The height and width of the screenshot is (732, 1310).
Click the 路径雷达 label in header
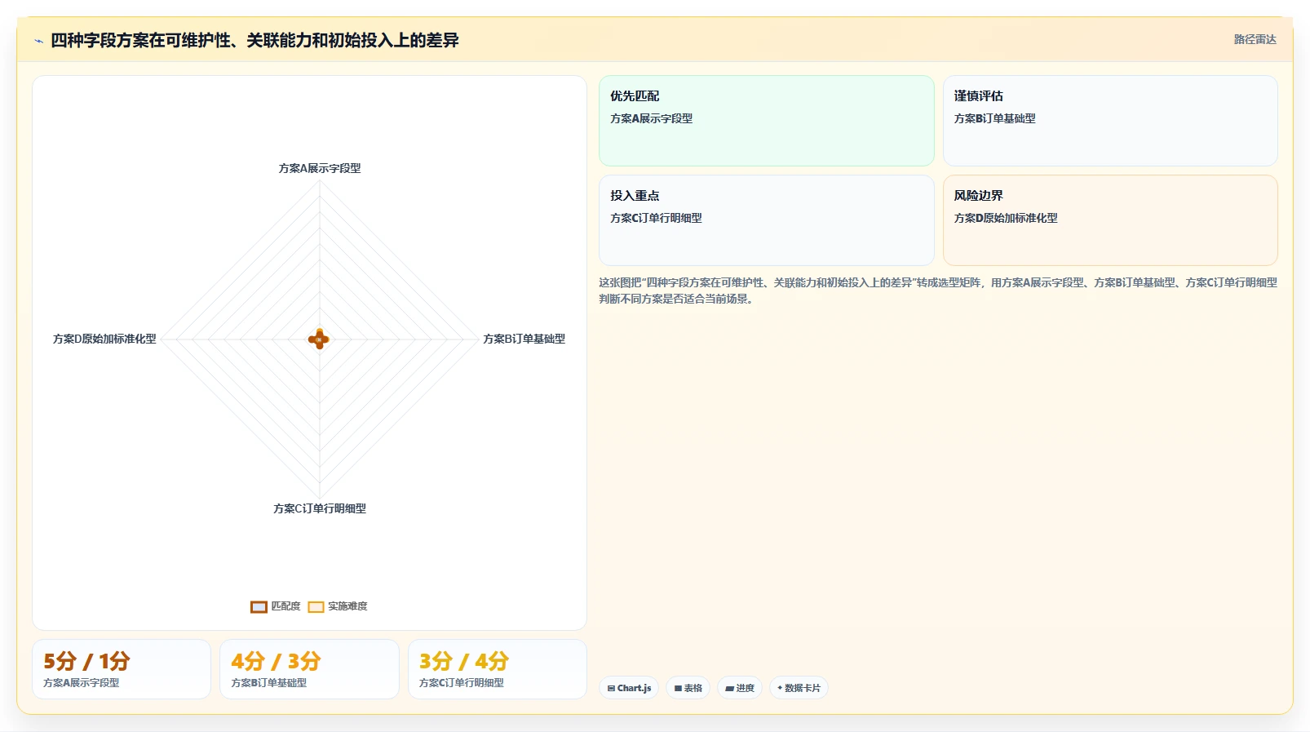click(1255, 39)
